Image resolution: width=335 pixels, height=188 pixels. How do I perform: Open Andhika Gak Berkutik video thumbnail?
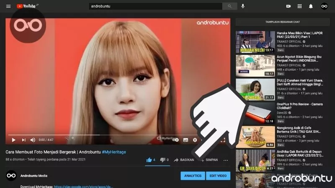pyautogui.click(x=255, y=160)
